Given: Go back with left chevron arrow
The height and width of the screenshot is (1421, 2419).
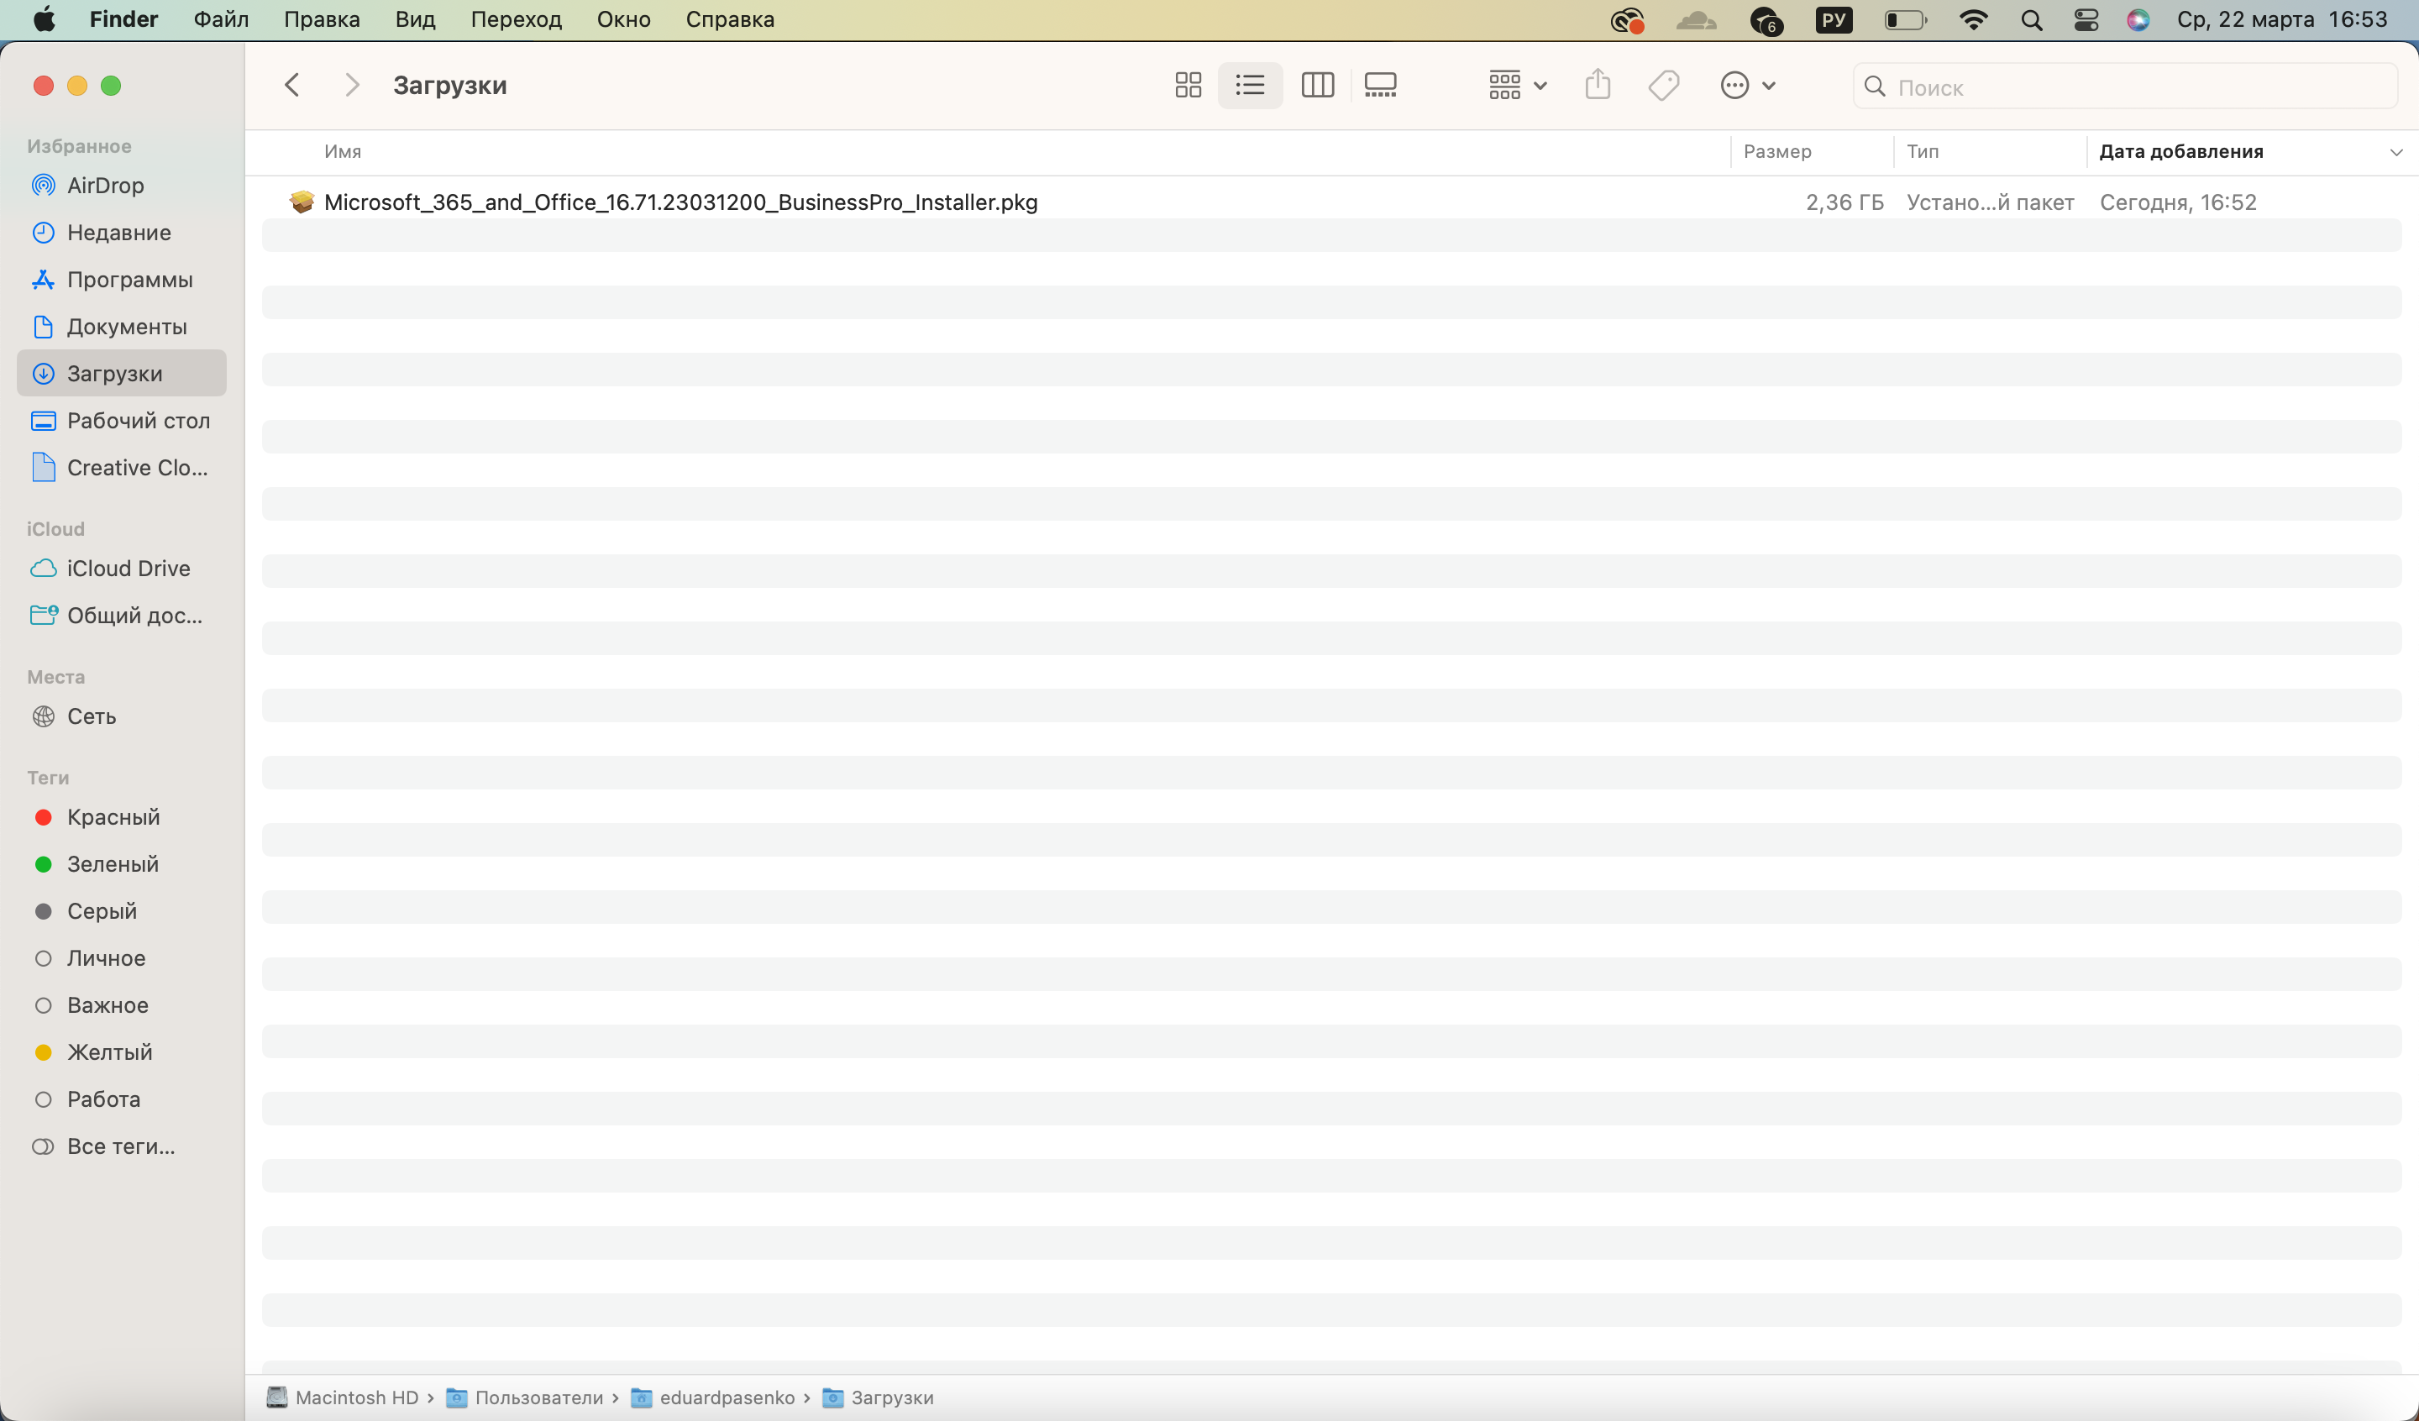Looking at the screenshot, I should [x=293, y=86].
